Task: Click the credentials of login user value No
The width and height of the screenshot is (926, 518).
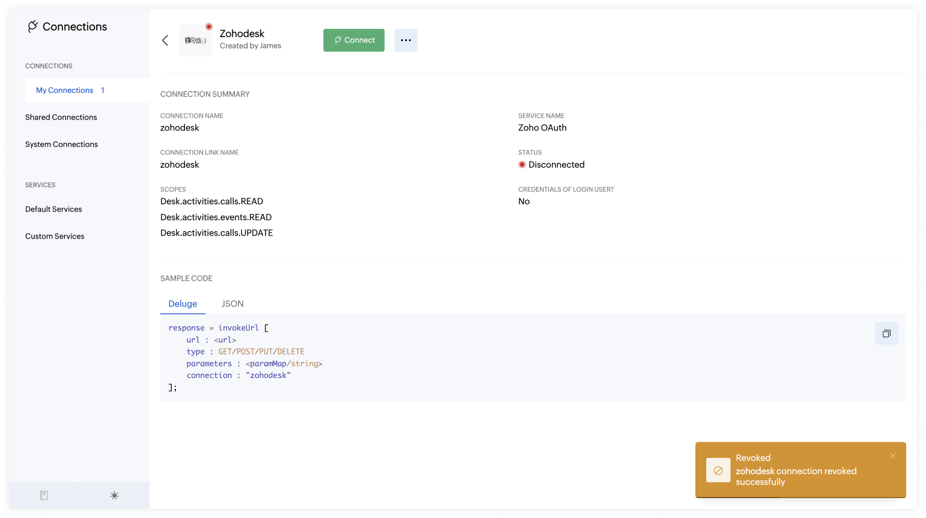Action: pos(524,201)
